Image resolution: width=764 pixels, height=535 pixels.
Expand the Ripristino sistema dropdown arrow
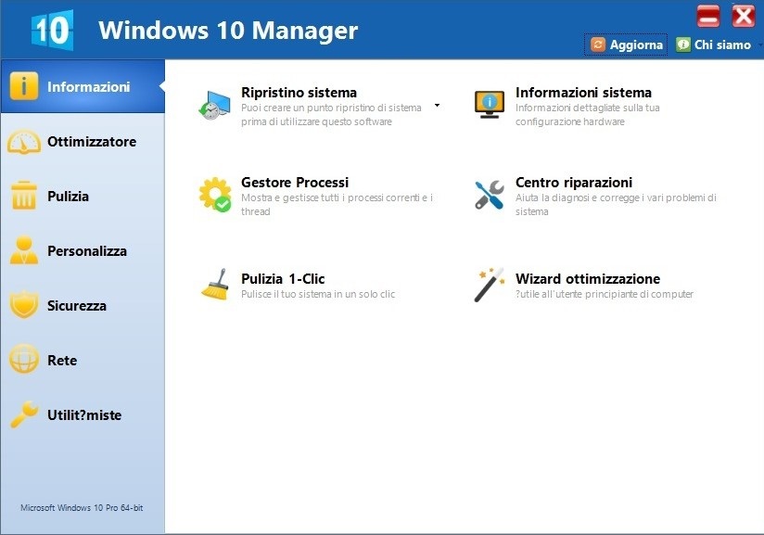pos(437,106)
